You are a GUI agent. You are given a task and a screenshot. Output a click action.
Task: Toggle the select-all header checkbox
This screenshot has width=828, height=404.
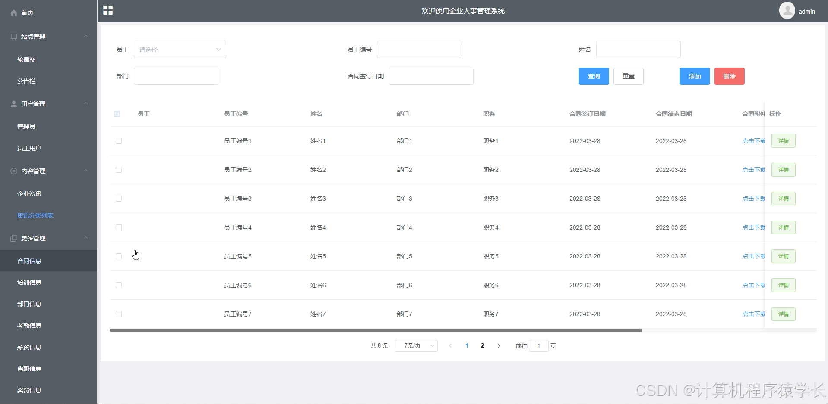117,114
